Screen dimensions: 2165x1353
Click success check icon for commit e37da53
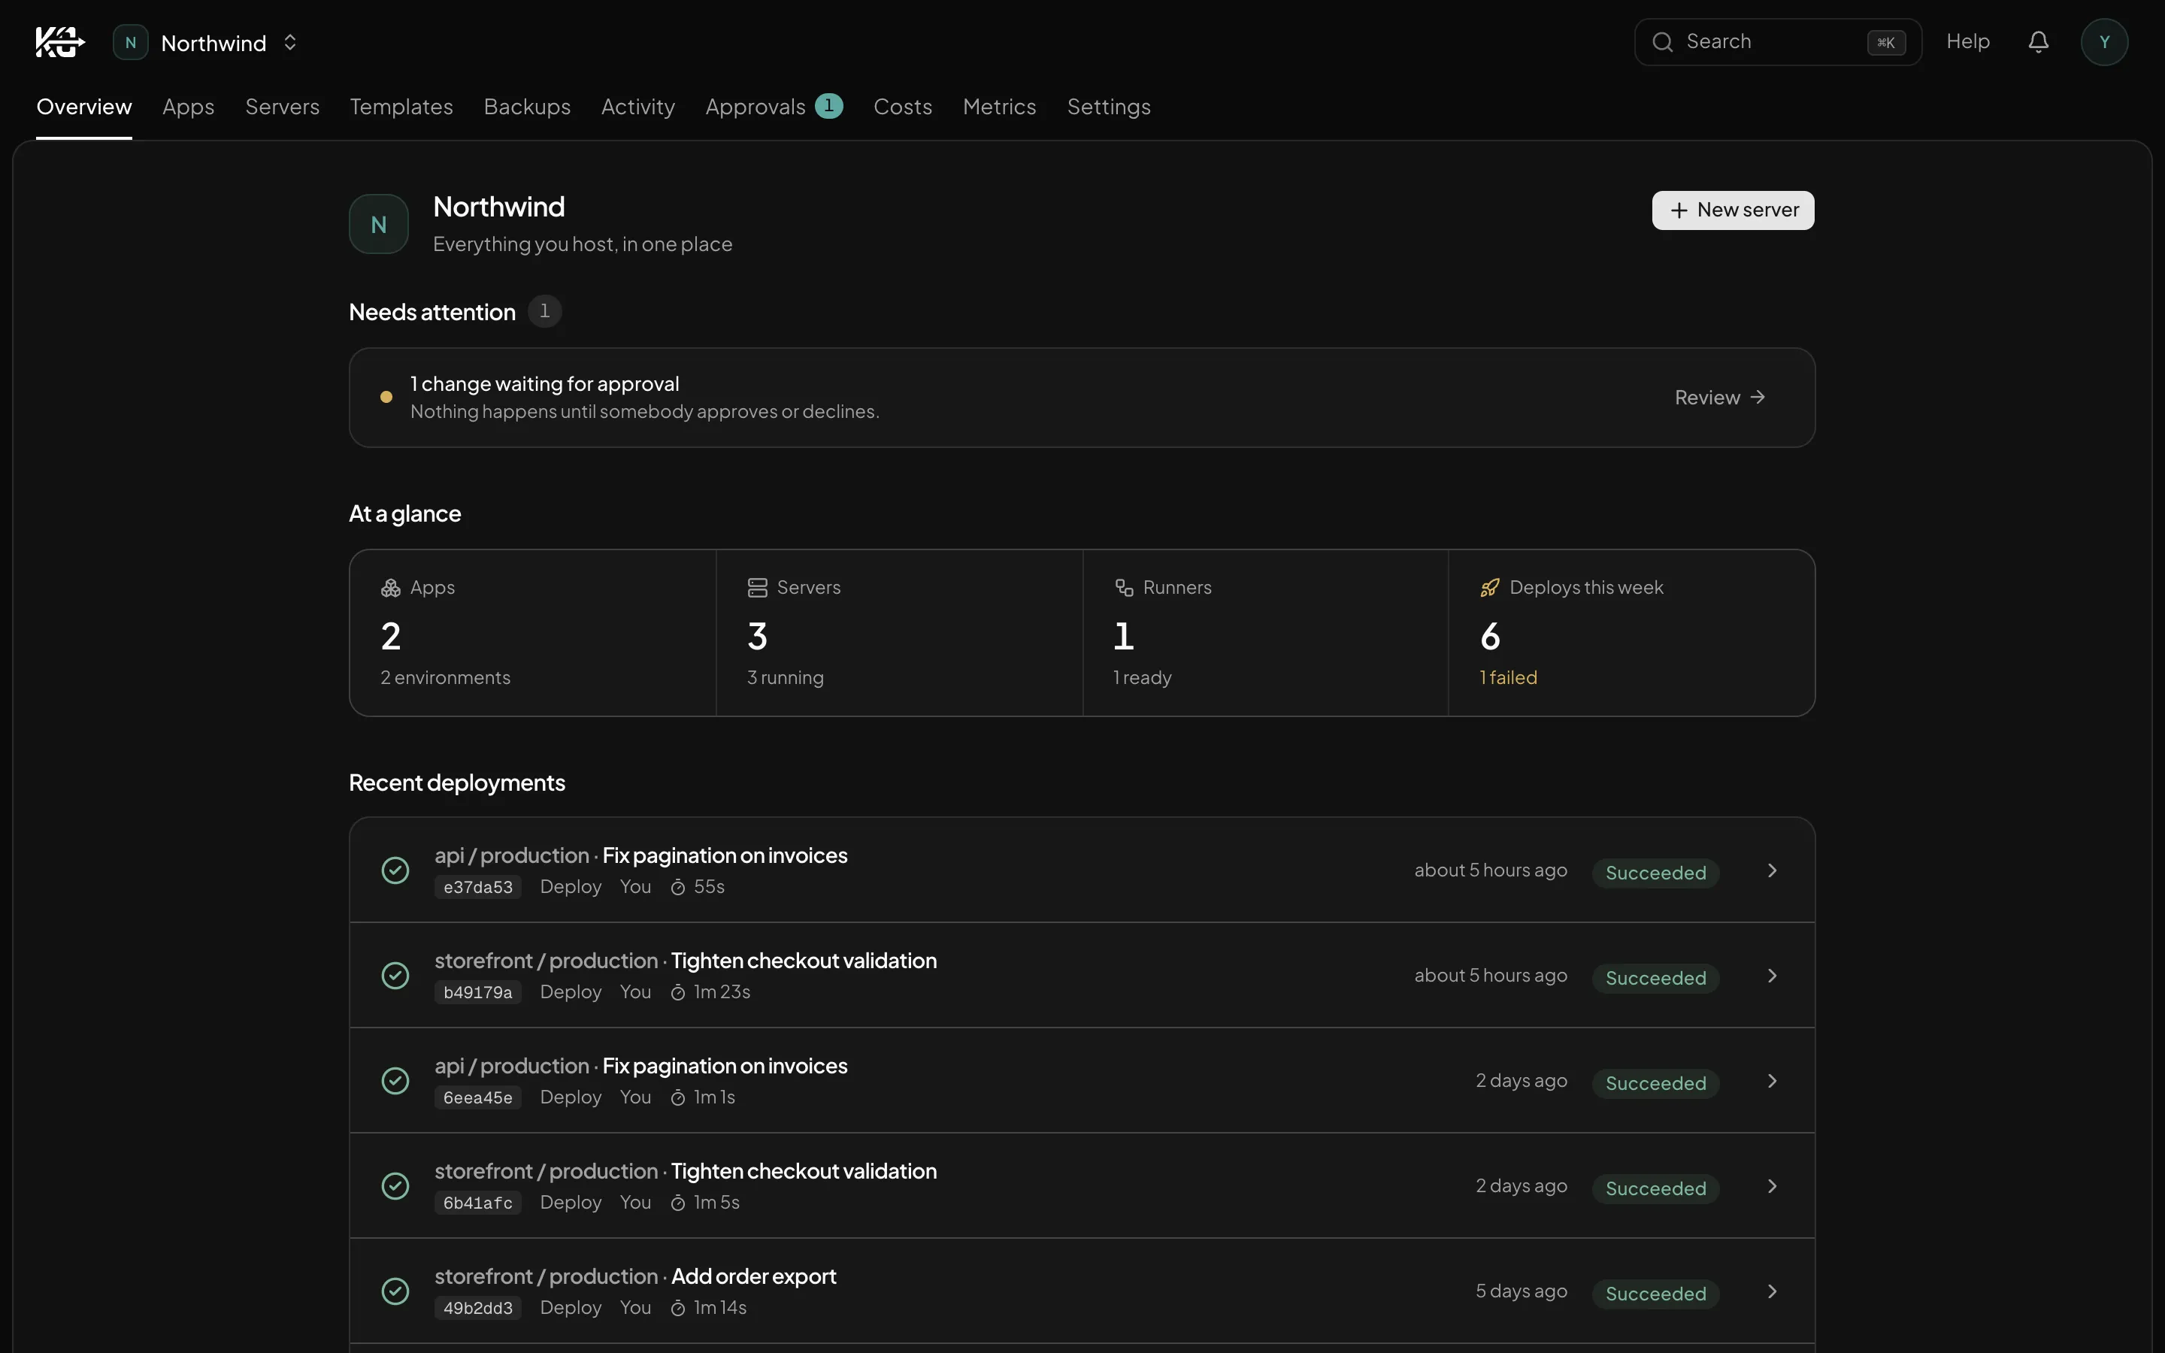(x=395, y=870)
